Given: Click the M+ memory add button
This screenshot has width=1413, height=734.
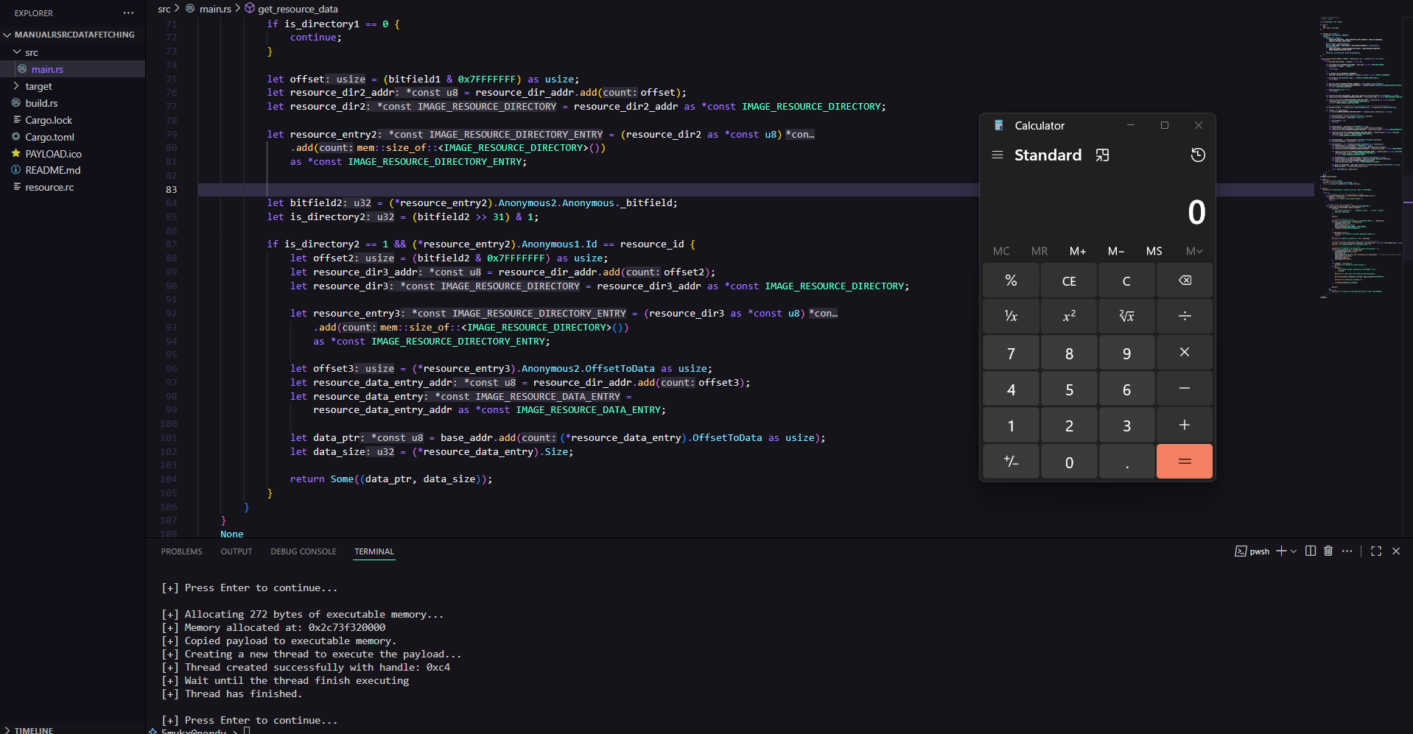Looking at the screenshot, I should coord(1078,251).
